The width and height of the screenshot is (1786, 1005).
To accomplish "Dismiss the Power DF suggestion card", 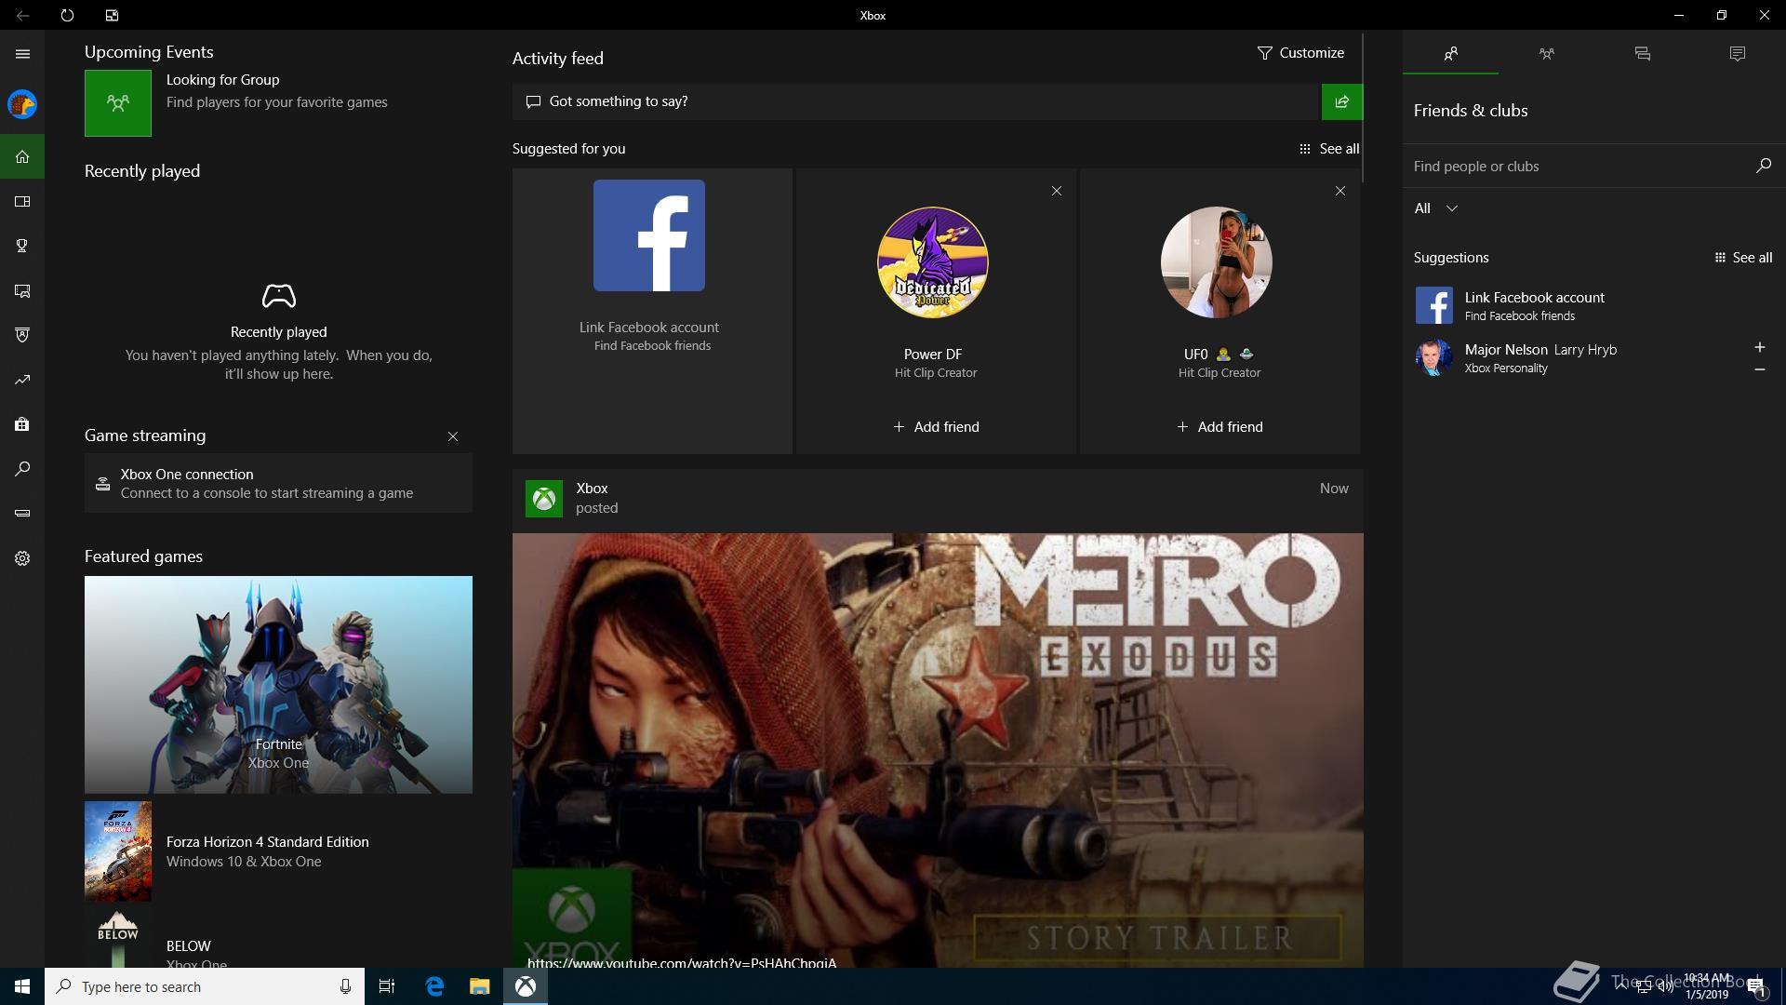I will (1056, 191).
